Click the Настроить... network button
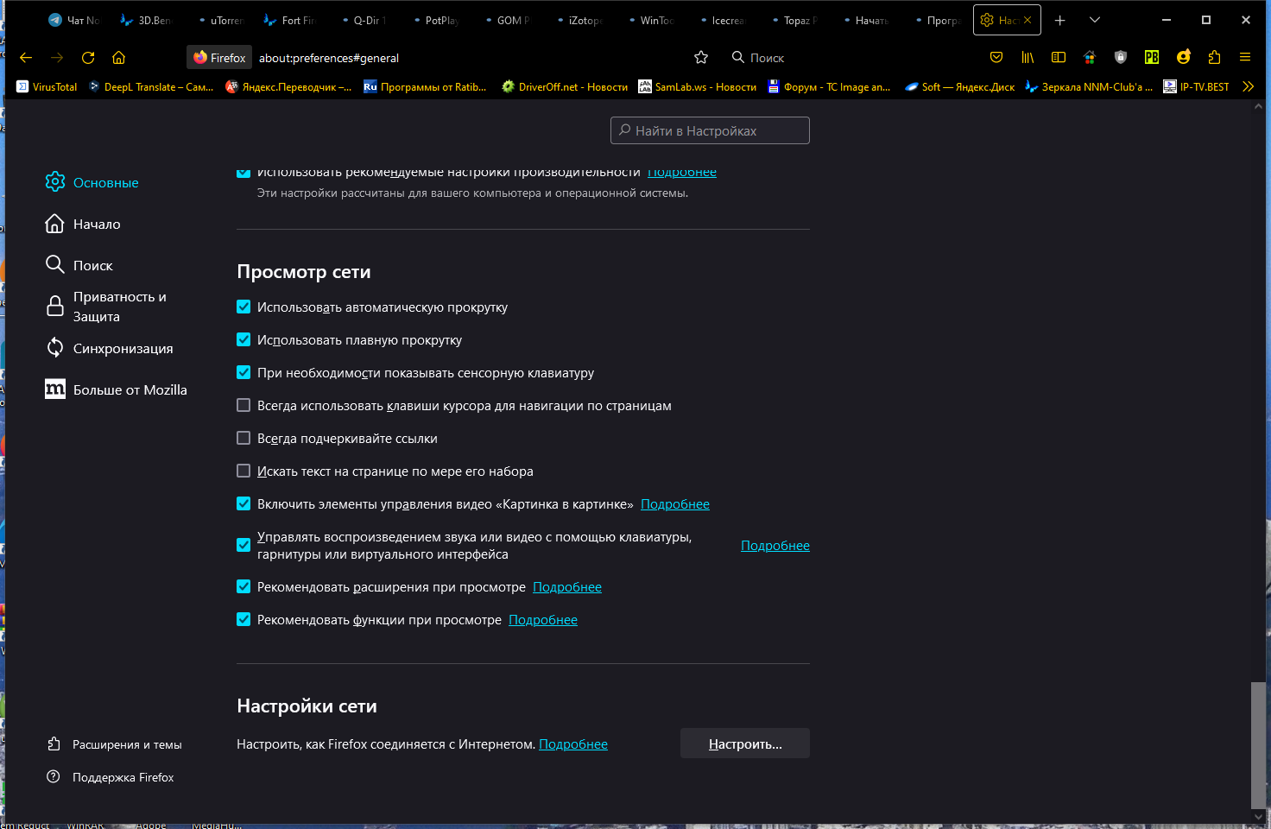The image size is (1271, 829). click(x=745, y=744)
